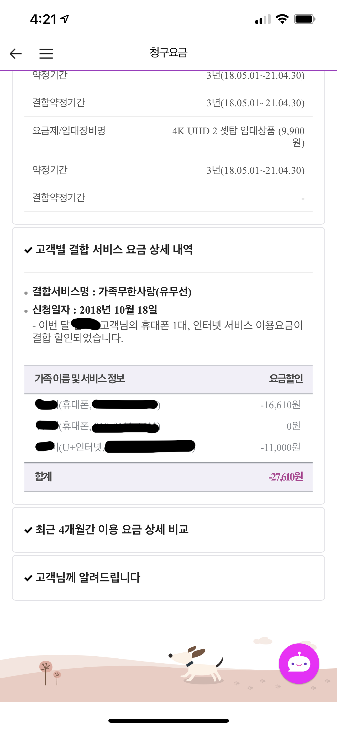The image size is (337, 729).
Task: Tap the back arrow icon
Action: tap(15, 54)
